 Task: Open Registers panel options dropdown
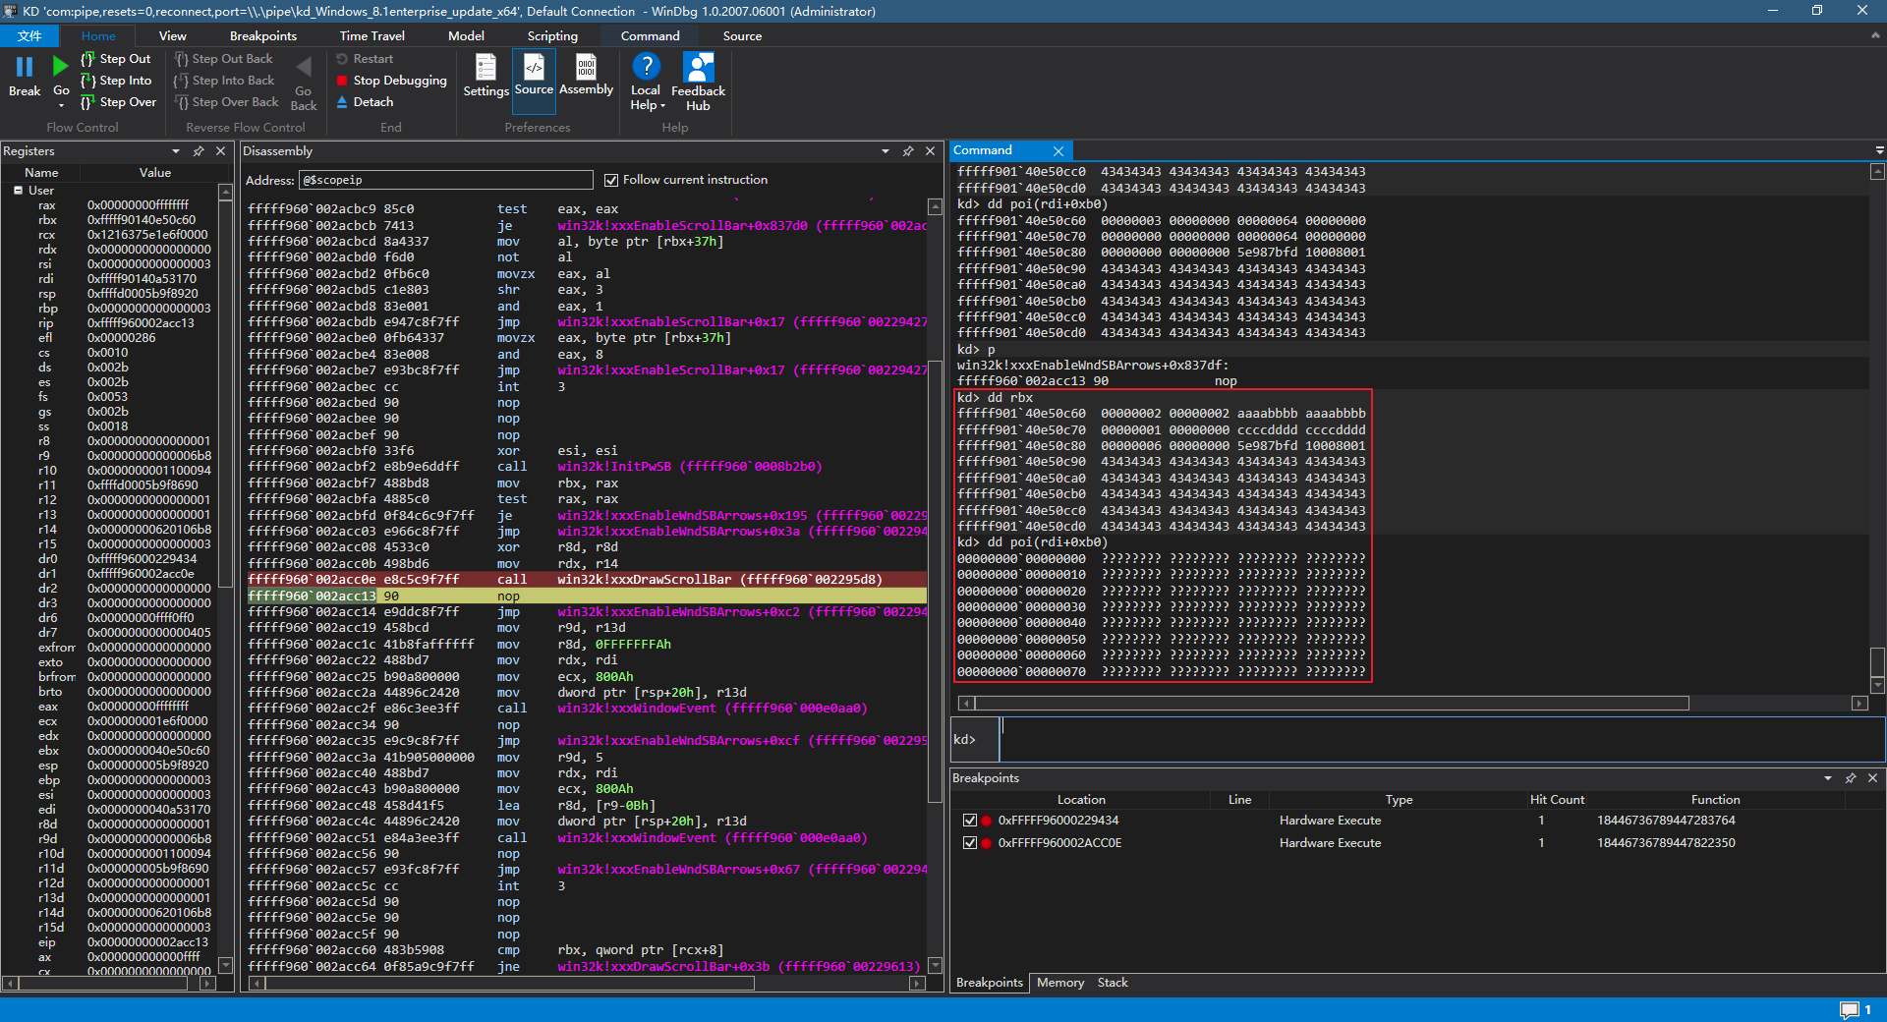176,151
